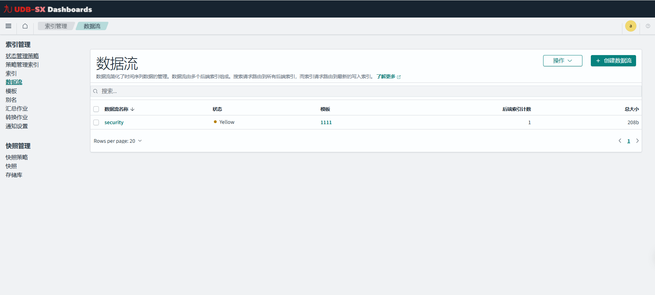
Task: Select all data streams checkbox
Action: (96, 109)
